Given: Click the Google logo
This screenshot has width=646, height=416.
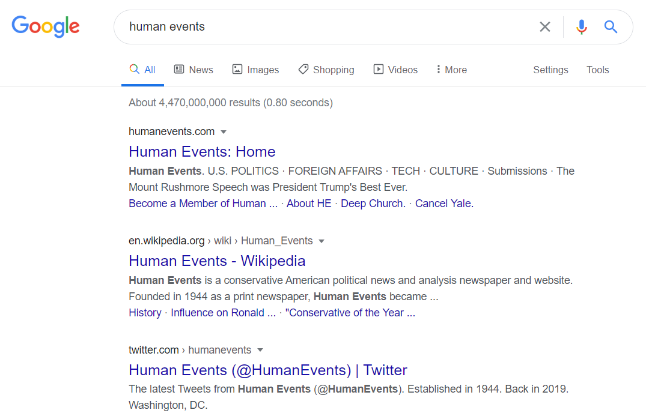Looking at the screenshot, I should [x=46, y=27].
